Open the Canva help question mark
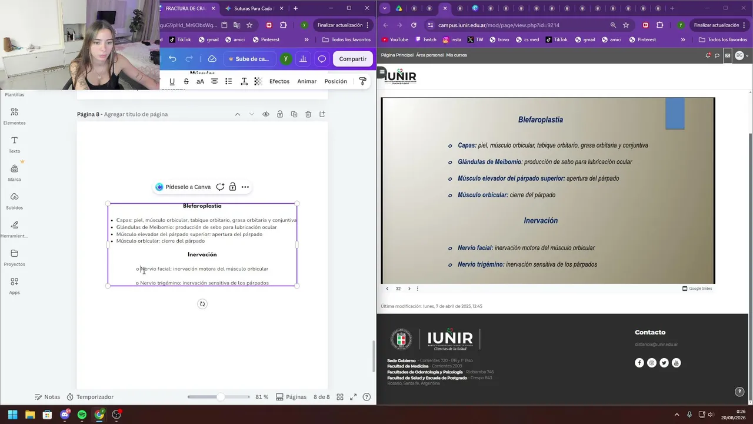 366,397
